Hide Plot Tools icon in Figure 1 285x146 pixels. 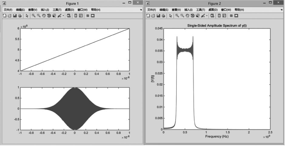pyautogui.click(x=88, y=16)
